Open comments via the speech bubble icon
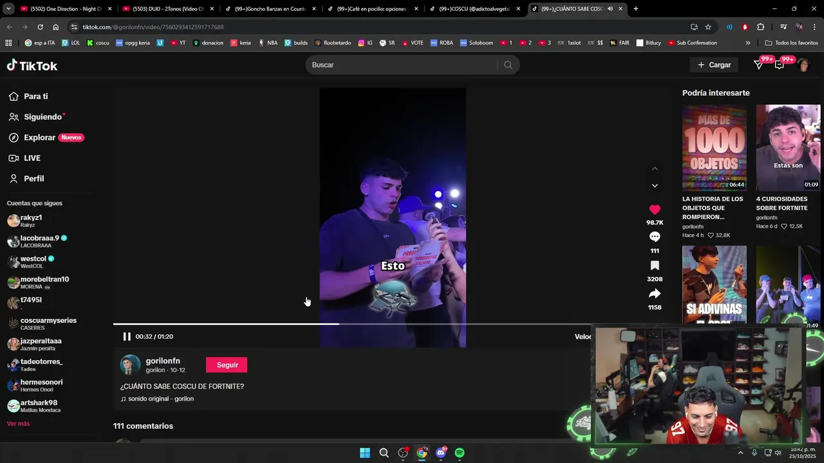Viewport: 824px width, 463px height. pos(655,237)
